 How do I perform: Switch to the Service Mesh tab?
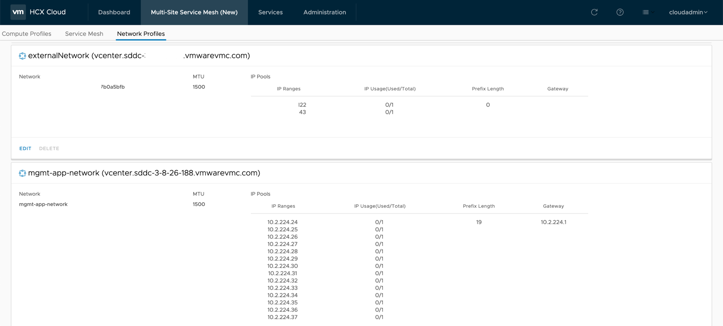84,34
